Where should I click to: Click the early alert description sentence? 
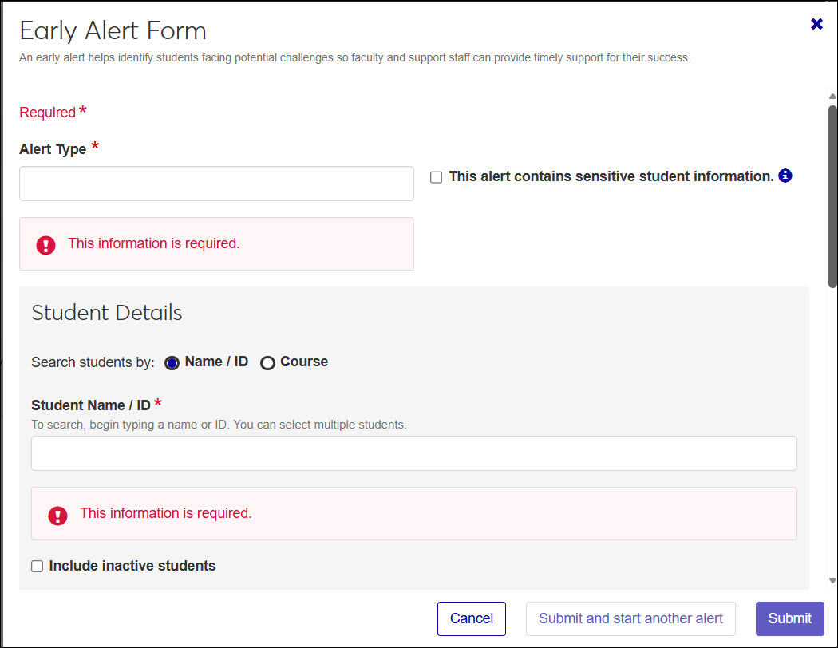point(355,57)
